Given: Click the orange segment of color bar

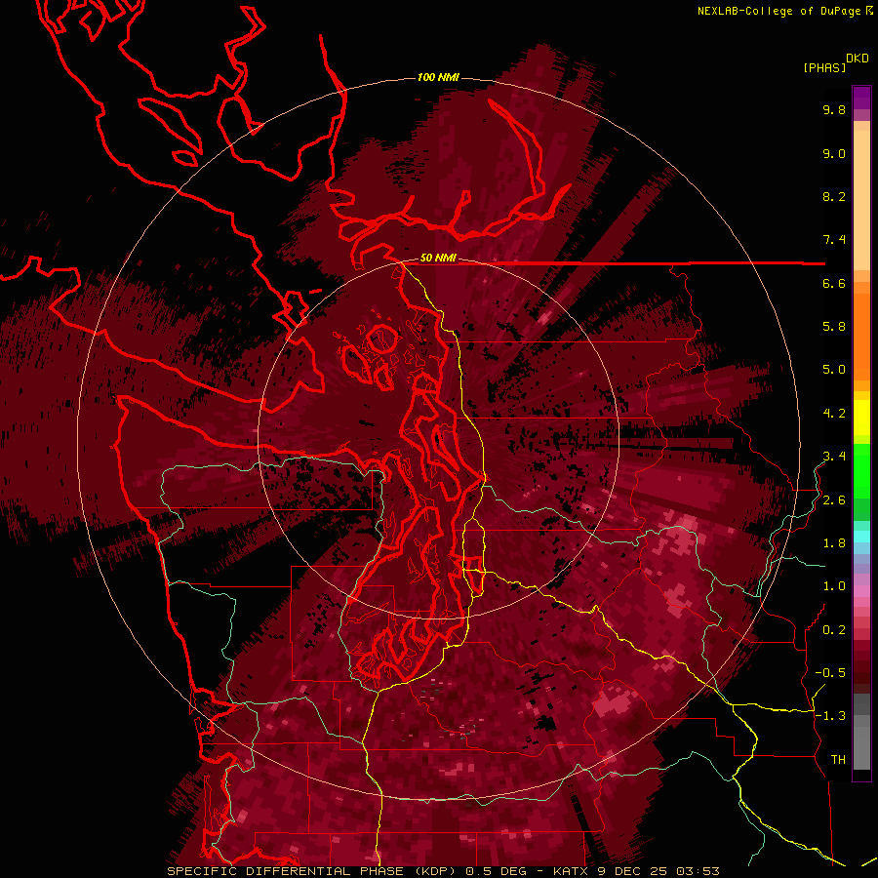Looking at the screenshot, I should pyautogui.click(x=861, y=336).
